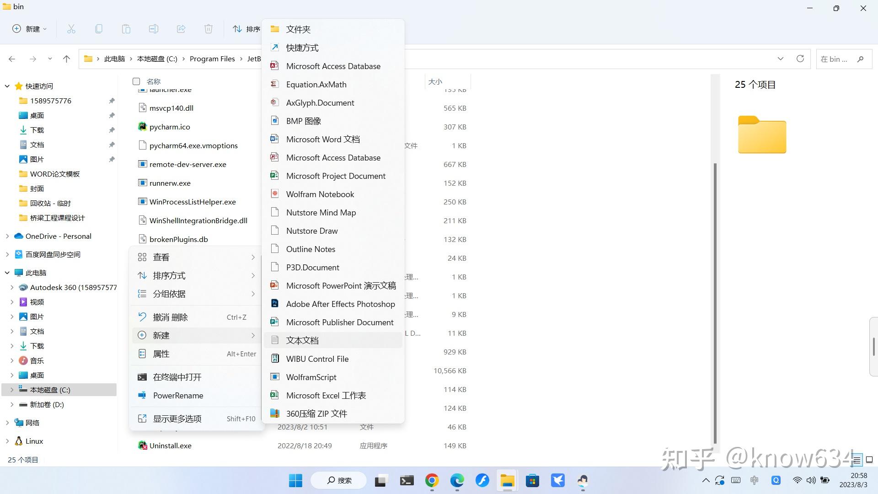878x494 pixels.
Task: Click the Copy icon in toolbar
Action: pyautogui.click(x=99, y=29)
